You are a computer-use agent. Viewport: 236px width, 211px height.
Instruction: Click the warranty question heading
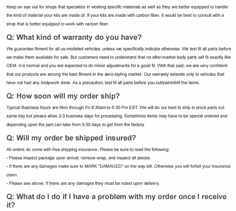point(74,37)
